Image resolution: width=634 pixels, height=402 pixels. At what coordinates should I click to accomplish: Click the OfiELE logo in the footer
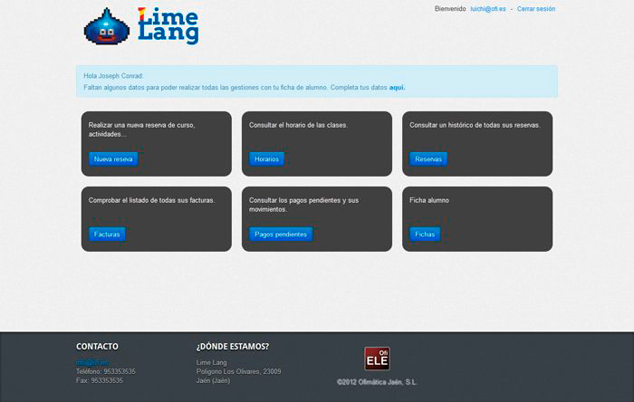click(x=377, y=359)
